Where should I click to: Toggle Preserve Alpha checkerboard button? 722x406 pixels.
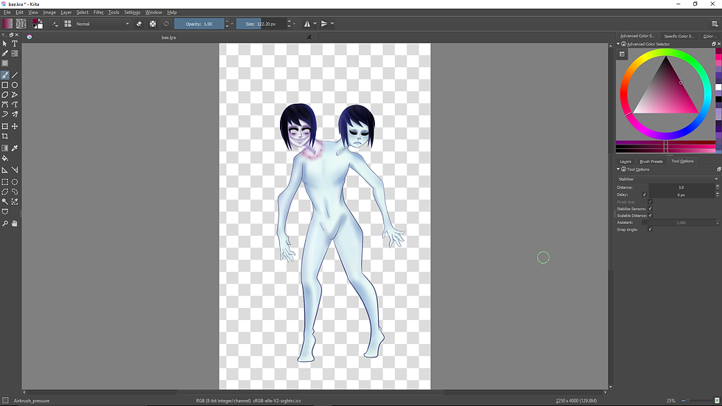tap(153, 24)
